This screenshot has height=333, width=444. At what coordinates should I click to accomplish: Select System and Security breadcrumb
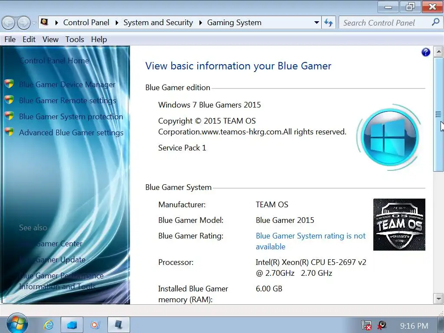[158, 23]
